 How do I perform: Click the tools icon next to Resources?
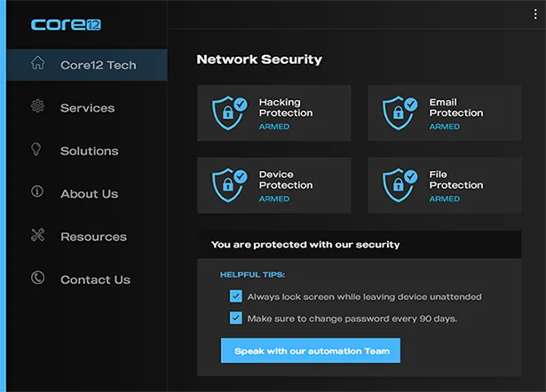pos(37,235)
